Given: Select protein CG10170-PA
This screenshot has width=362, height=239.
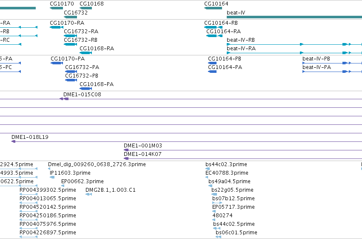Looking at the screenshot, I should pyautogui.click(x=57, y=63).
